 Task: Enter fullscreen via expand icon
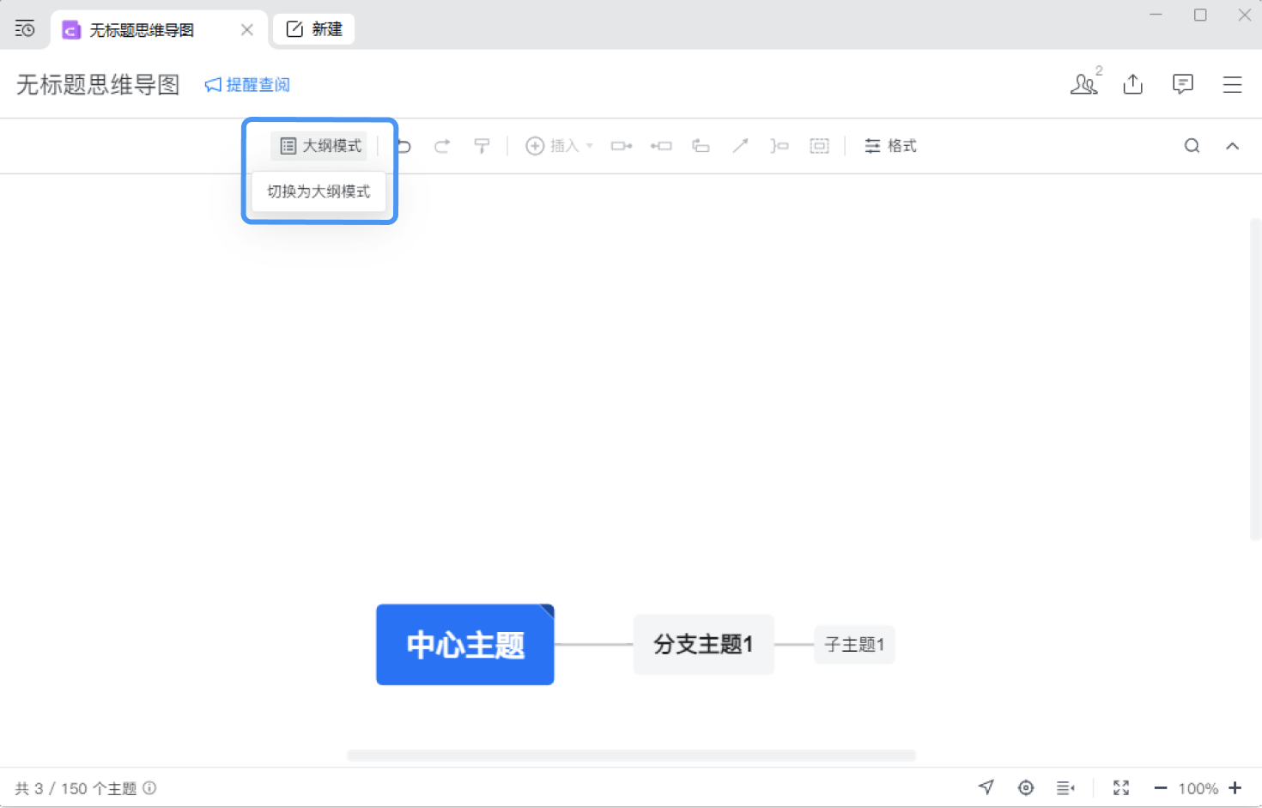point(1121,787)
